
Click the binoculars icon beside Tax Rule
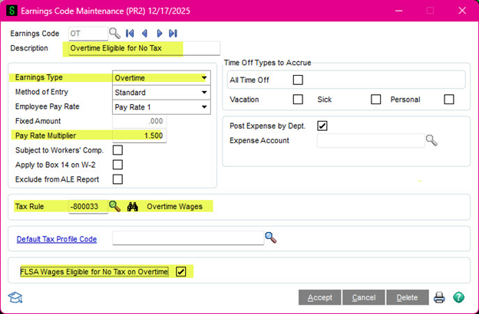pyautogui.click(x=131, y=206)
